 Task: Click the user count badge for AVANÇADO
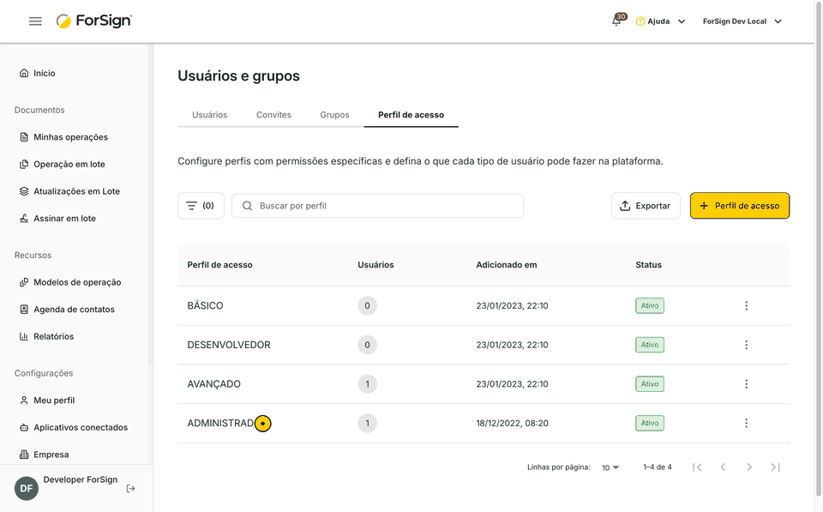(368, 384)
